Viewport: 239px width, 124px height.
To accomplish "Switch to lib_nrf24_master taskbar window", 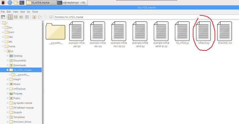I will (x=41, y=3).
